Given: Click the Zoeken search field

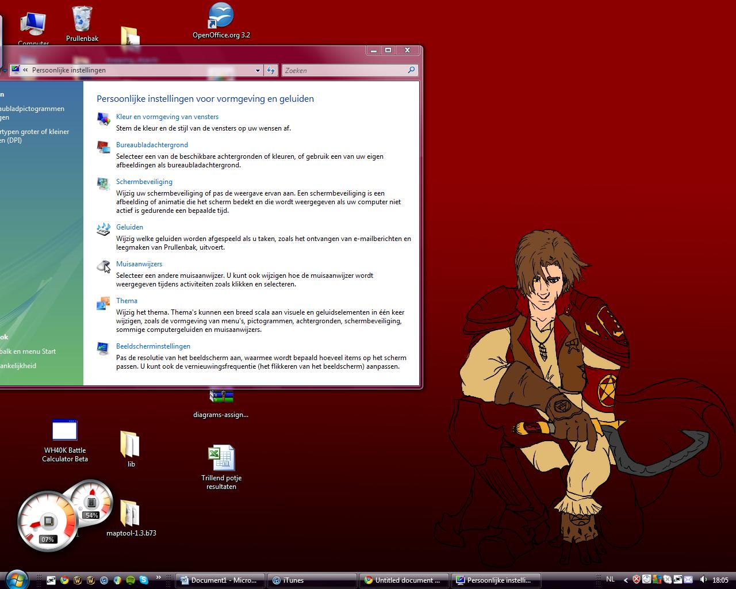Looking at the screenshot, I should point(345,70).
